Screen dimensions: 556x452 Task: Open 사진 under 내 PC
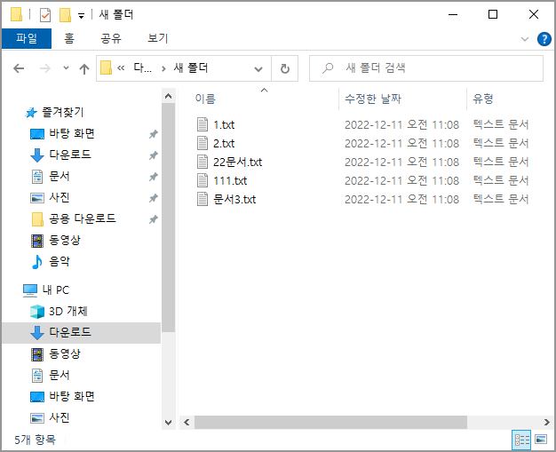tap(59, 417)
